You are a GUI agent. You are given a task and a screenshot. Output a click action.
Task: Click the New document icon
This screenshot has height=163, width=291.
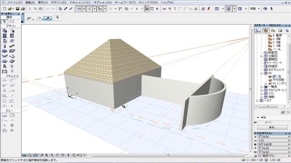(5, 9)
